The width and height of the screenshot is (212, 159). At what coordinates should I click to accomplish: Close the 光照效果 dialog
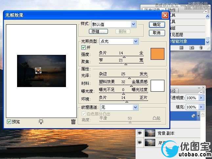point(165,15)
